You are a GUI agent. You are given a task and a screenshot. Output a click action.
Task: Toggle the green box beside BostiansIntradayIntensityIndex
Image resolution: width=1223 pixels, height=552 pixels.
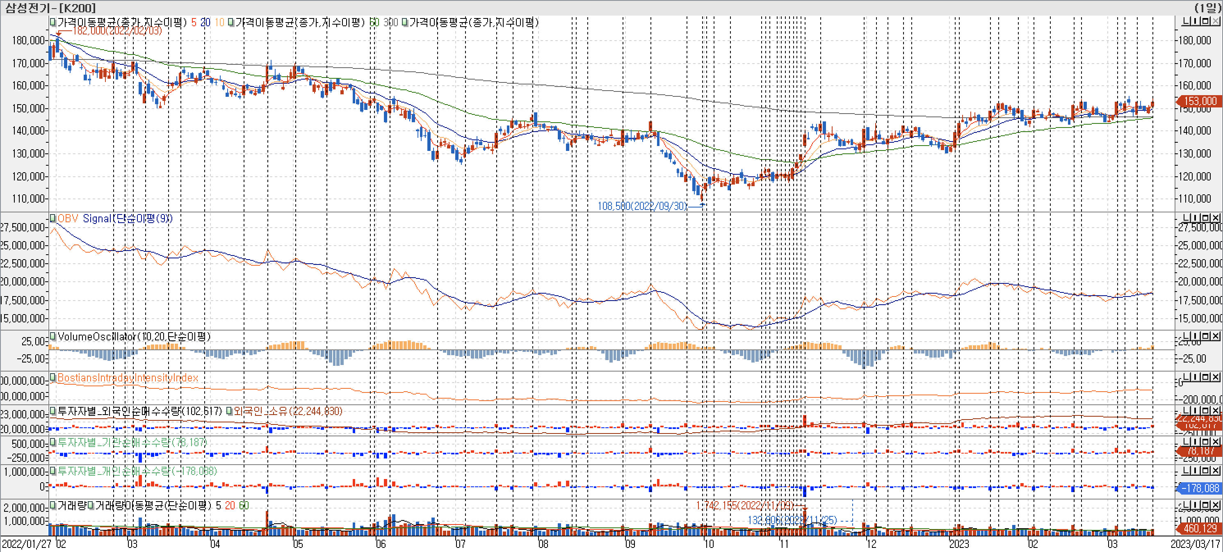click(52, 378)
